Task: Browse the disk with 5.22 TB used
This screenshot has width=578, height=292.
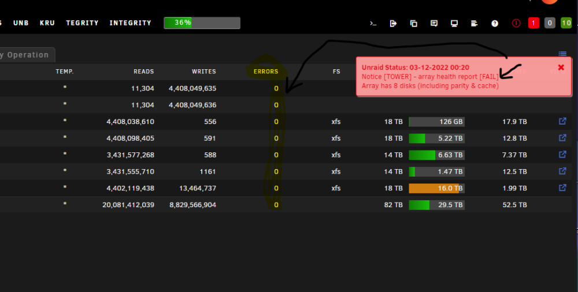Action: [562, 138]
